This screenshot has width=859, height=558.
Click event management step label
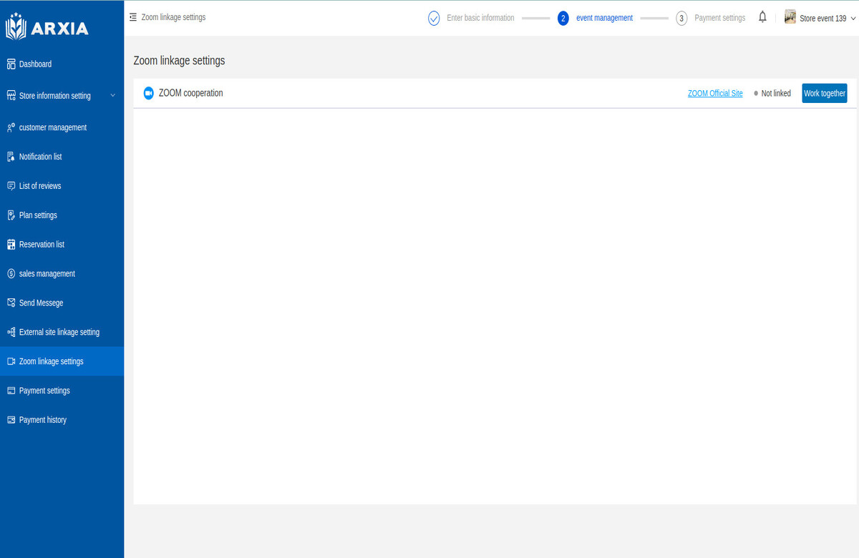click(x=604, y=18)
